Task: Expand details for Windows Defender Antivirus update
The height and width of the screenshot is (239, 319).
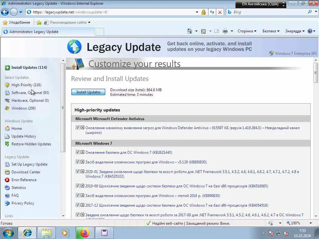Action: [x=82, y=127]
